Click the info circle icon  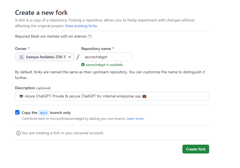point(18,133)
